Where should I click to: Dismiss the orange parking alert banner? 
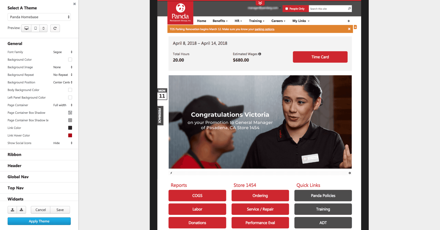click(349, 29)
